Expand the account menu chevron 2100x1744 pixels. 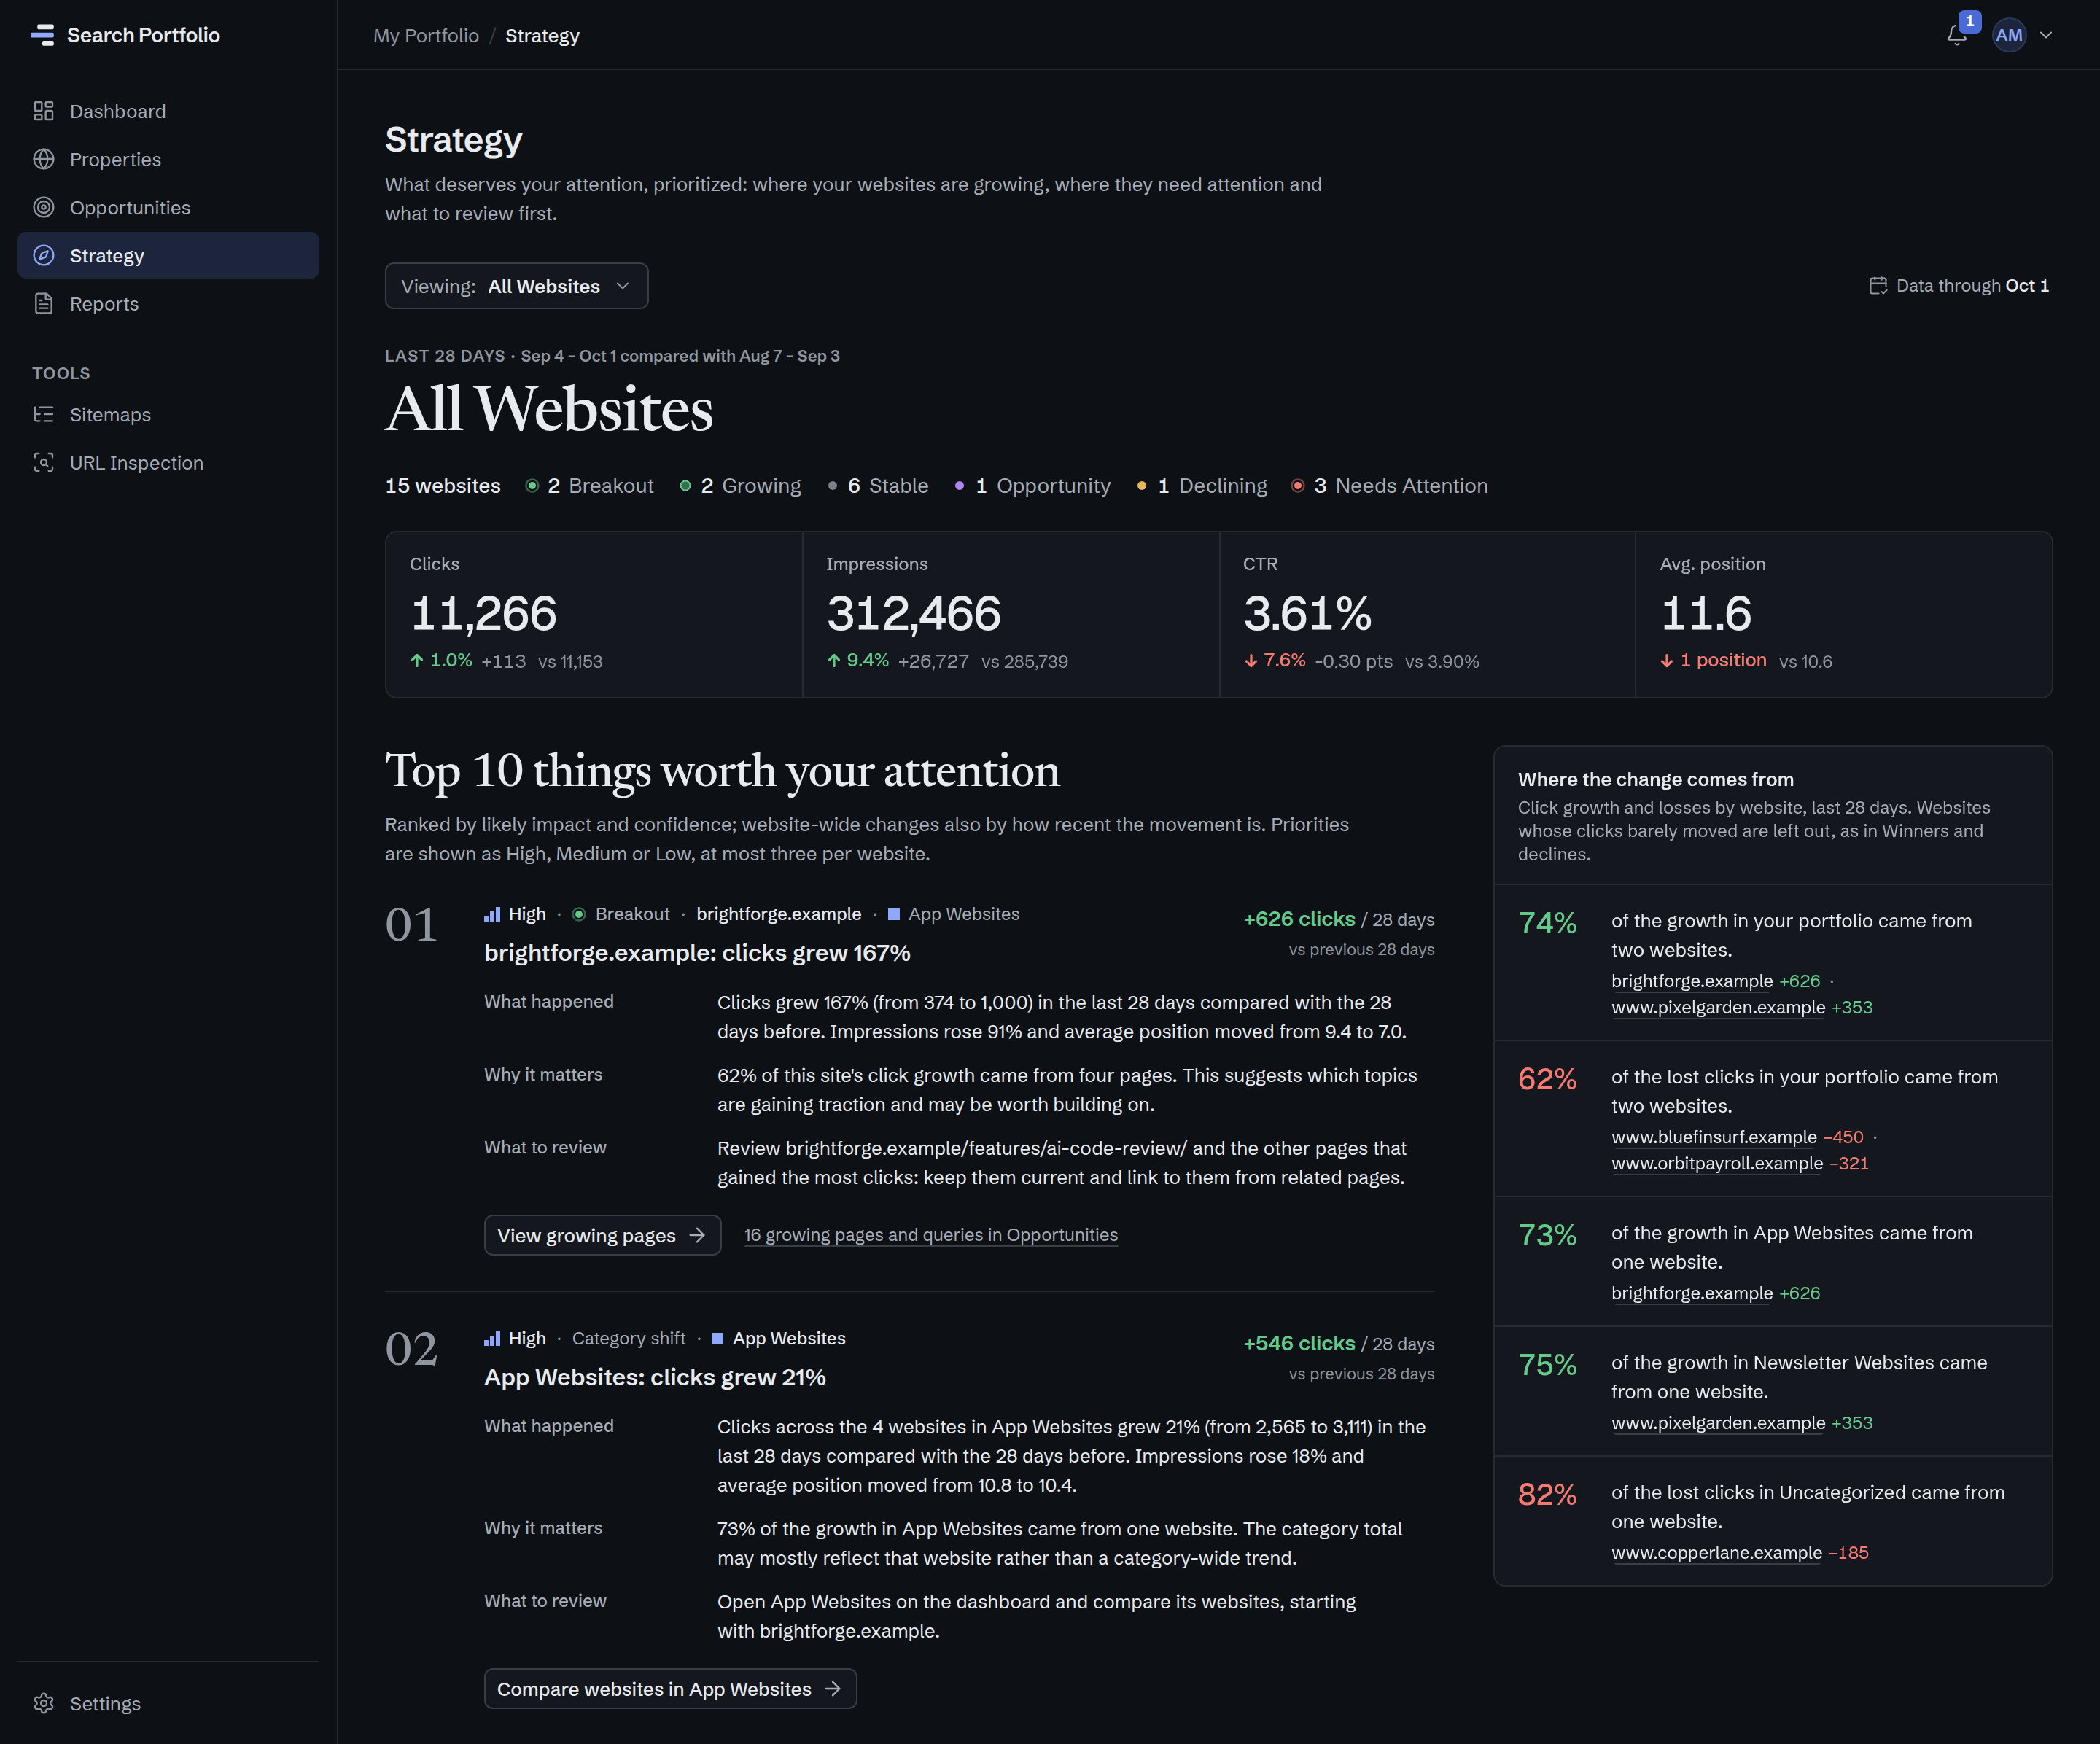(2046, 35)
